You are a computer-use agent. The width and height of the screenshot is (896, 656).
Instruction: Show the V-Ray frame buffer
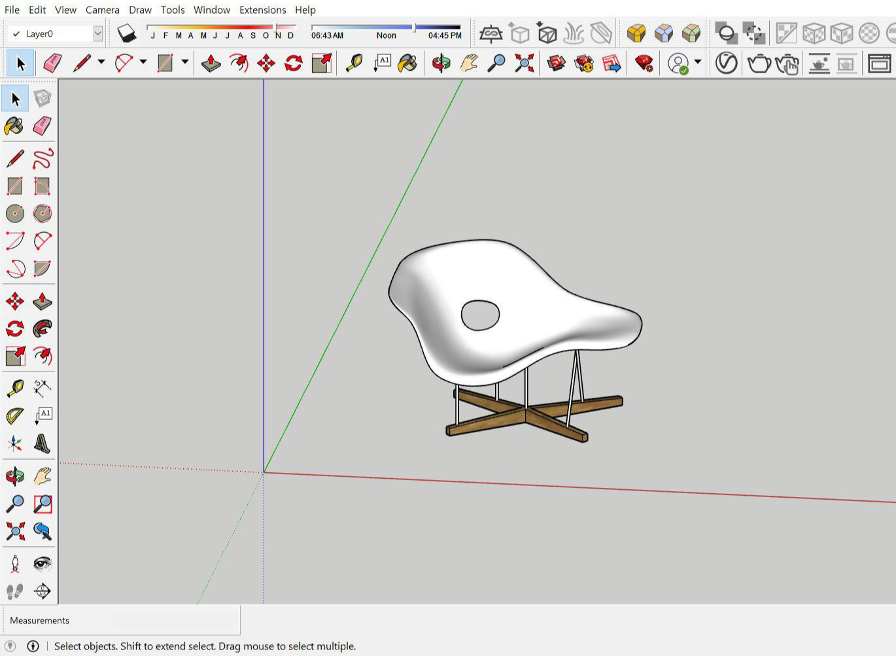pos(879,63)
